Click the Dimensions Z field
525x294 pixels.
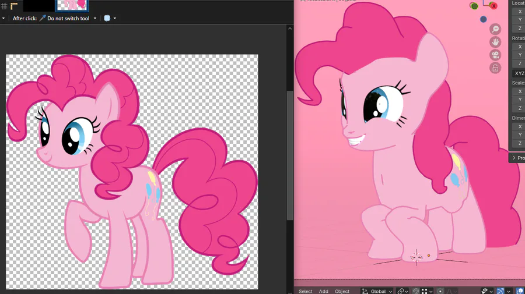pyautogui.click(x=519, y=143)
